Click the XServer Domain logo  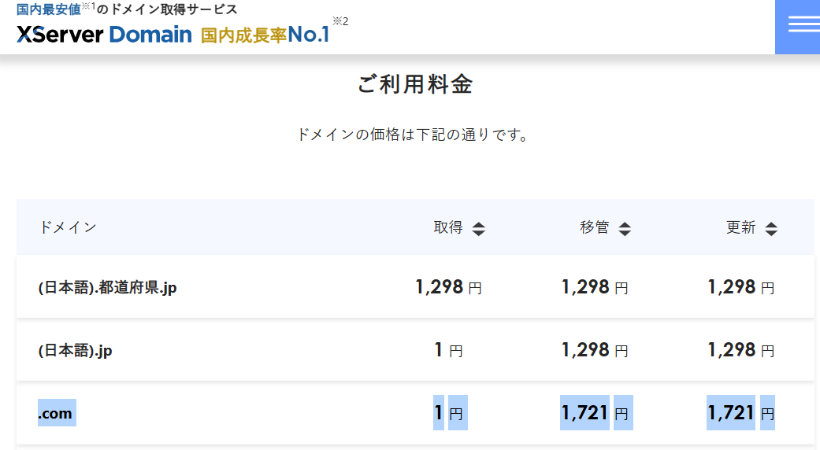(104, 35)
